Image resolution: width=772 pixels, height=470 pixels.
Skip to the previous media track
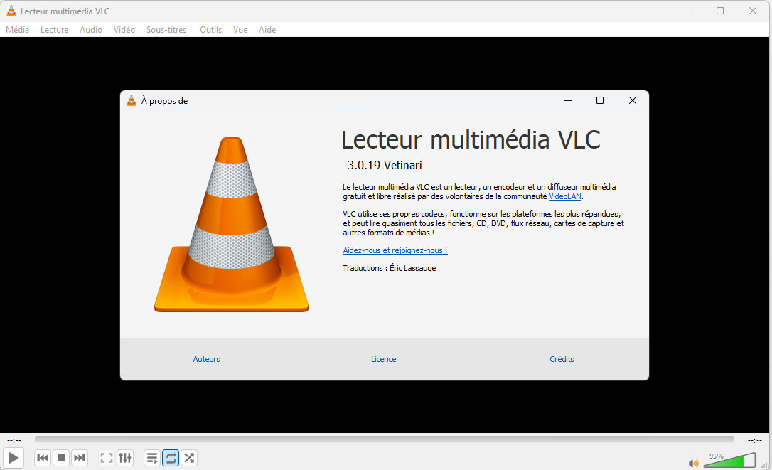pyautogui.click(x=43, y=458)
